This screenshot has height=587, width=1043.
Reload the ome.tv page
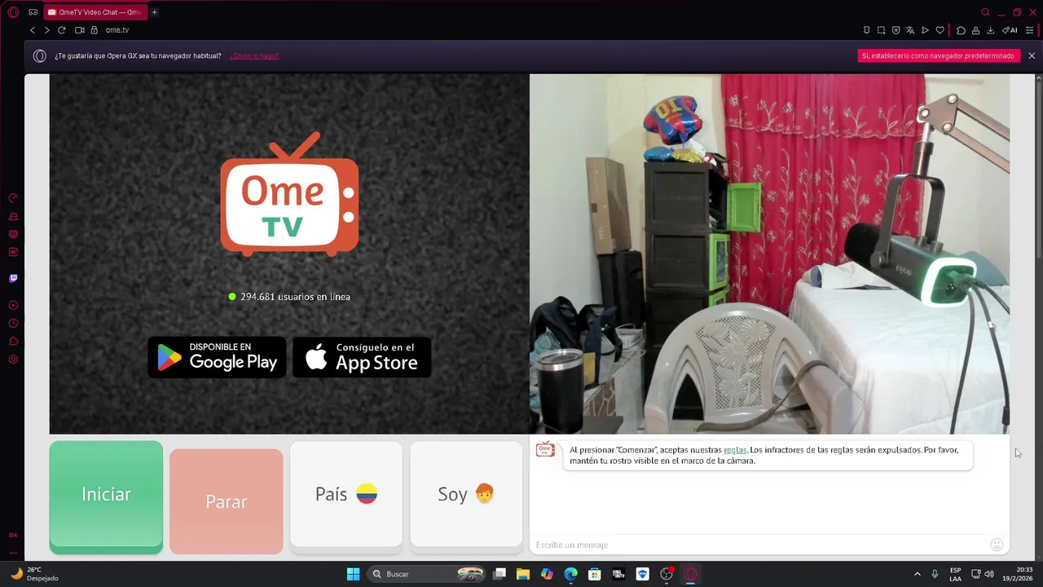pyautogui.click(x=61, y=30)
